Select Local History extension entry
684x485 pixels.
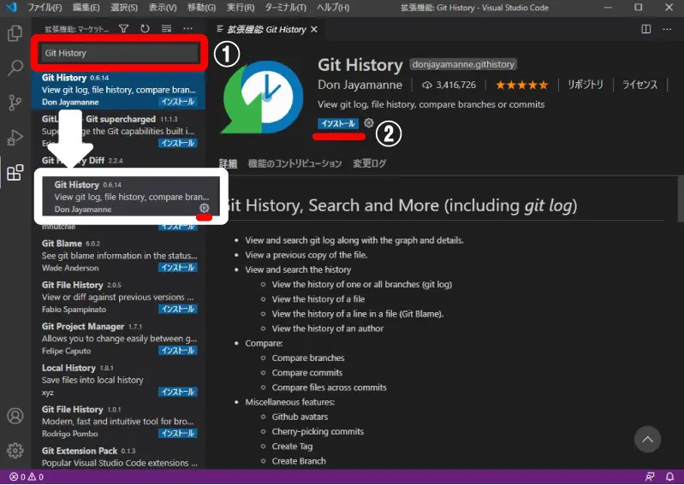(118, 380)
